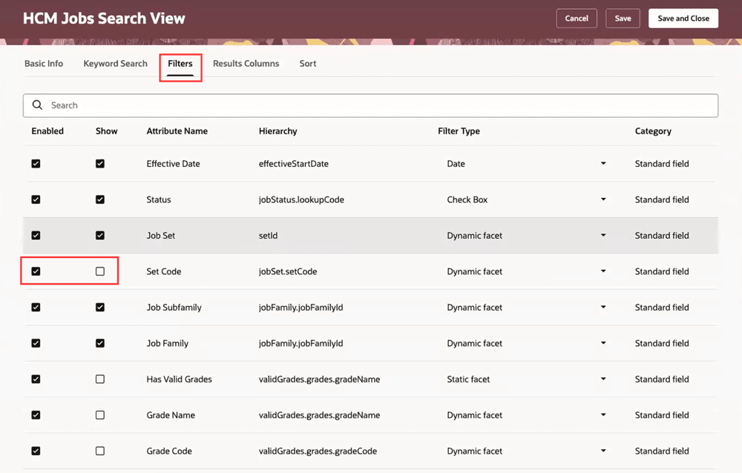
Task: Switch to the Keyword Search tab
Action: click(x=116, y=63)
